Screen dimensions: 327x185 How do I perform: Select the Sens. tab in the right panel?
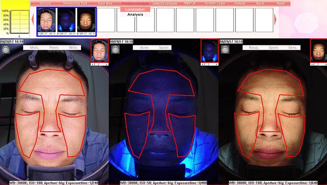click(292, 48)
